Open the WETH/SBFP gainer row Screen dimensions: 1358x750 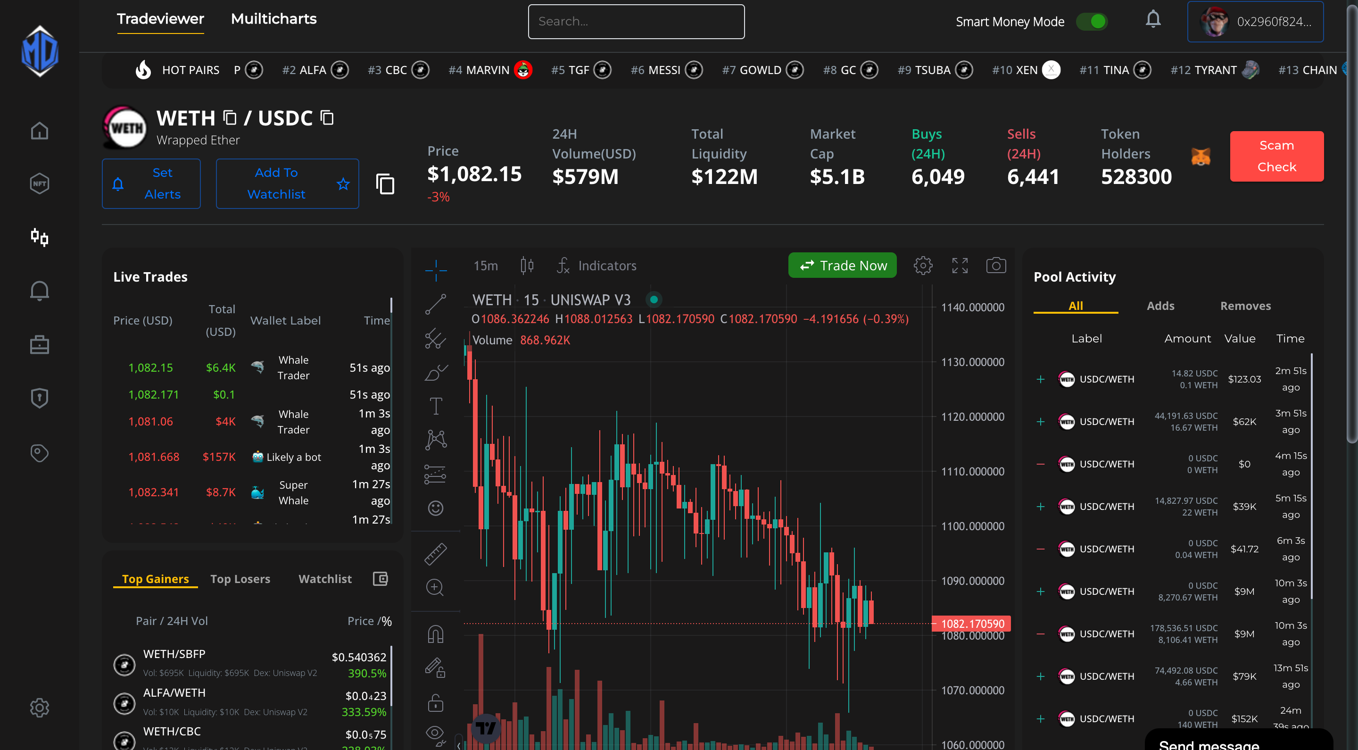coord(250,665)
